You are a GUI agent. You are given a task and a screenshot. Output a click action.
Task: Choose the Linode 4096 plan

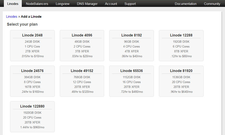click(x=82, y=46)
